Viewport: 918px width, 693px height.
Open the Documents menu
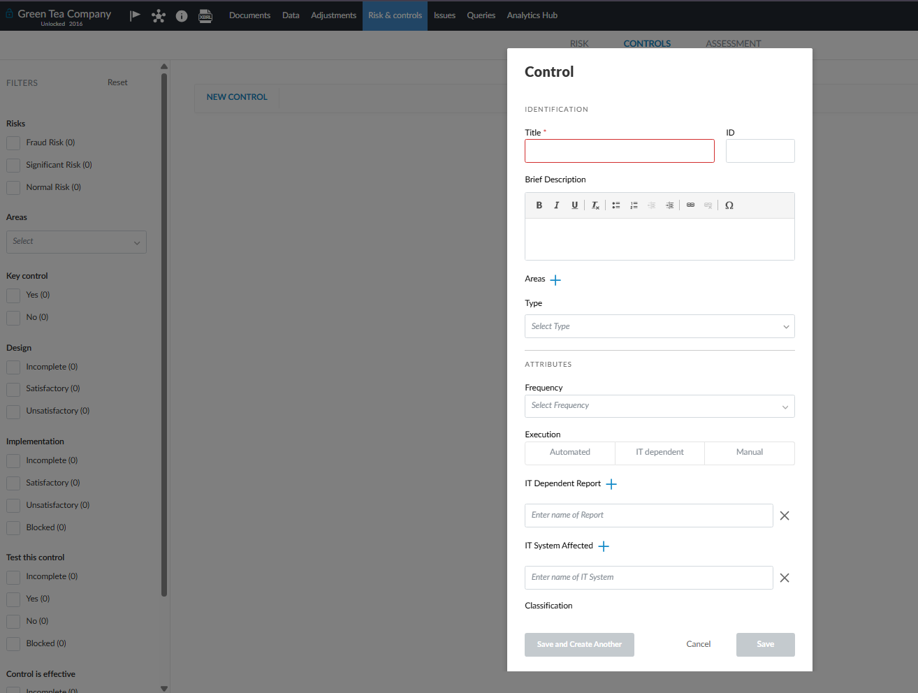[249, 15]
